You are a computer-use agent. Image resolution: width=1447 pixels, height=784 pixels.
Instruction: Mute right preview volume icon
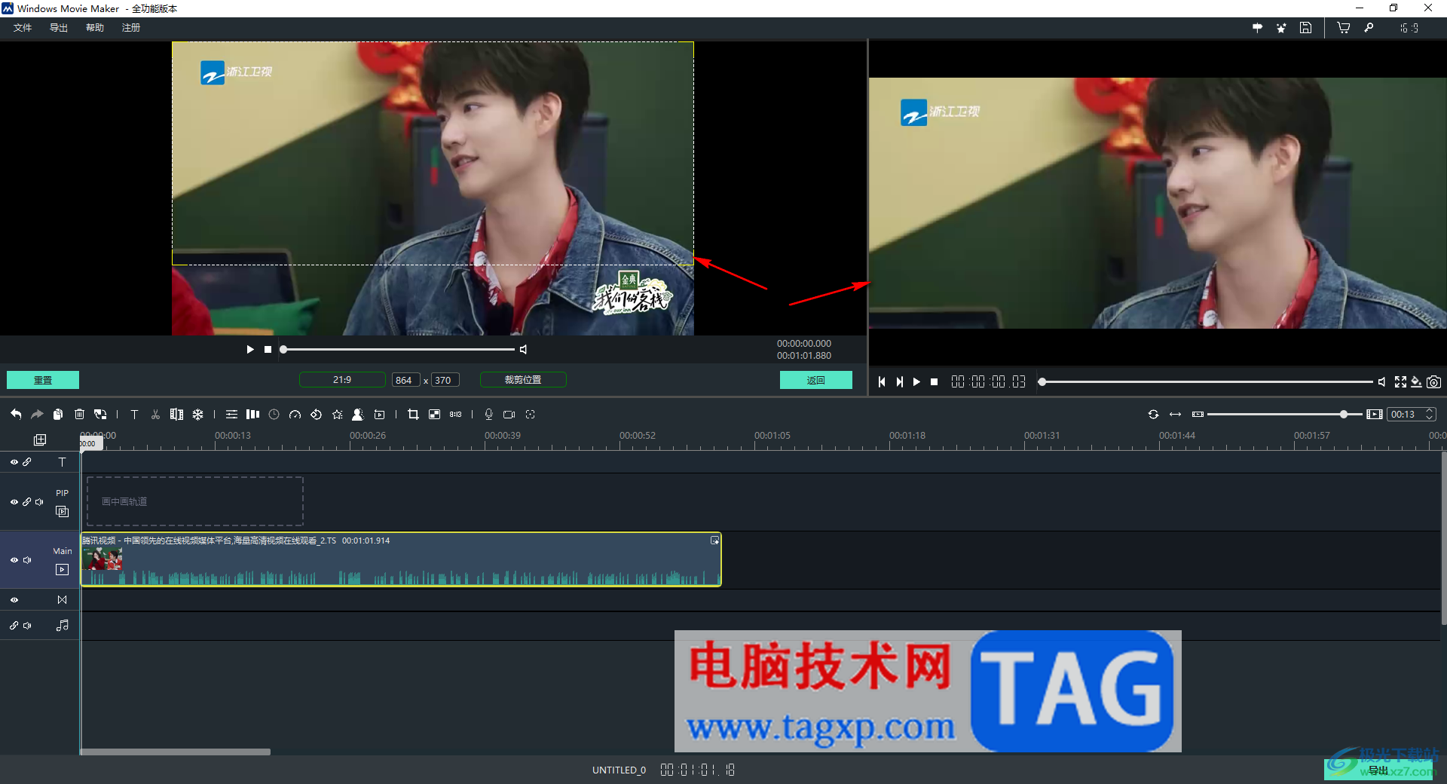(1381, 382)
